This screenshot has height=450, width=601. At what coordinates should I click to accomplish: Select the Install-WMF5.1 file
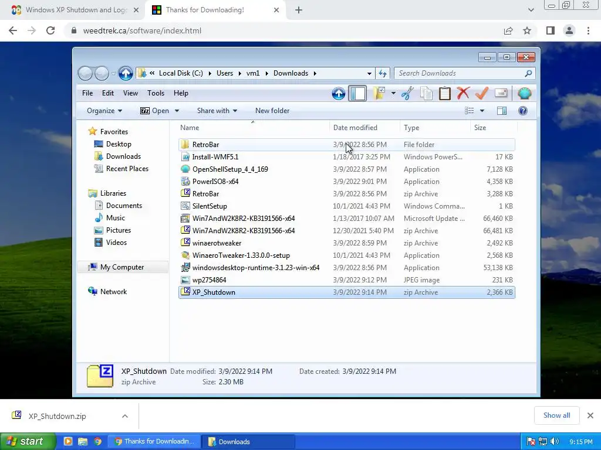pyautogui.click(x=346, y=157)
